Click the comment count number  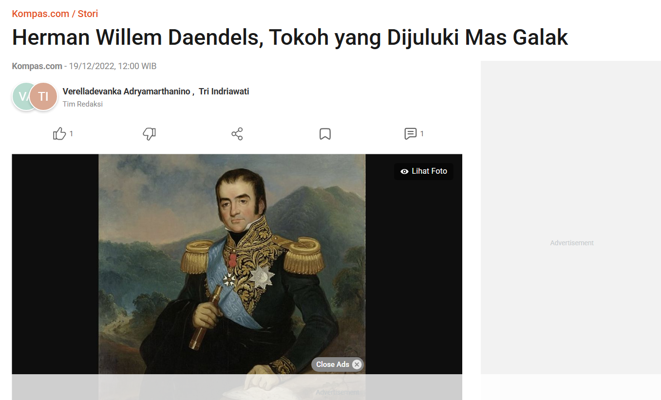(x=422, y=134)
